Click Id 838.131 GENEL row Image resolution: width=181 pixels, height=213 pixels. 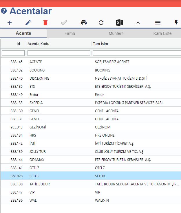[x=91, y=119]
